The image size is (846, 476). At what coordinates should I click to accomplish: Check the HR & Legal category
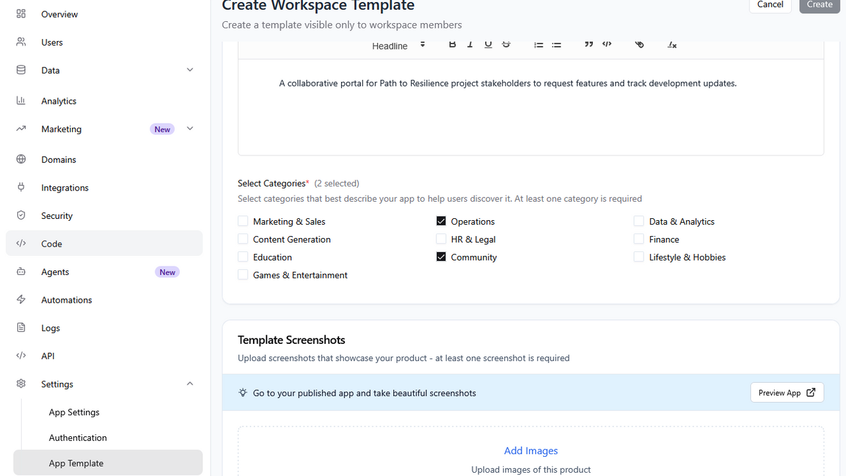click(441, 239)
